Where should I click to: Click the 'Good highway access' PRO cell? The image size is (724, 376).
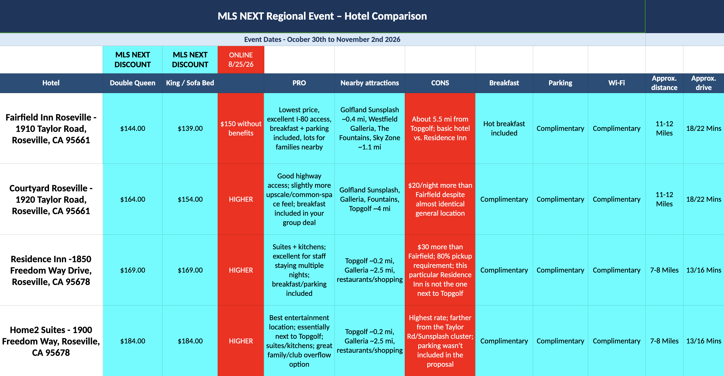[x=299, y=199]
